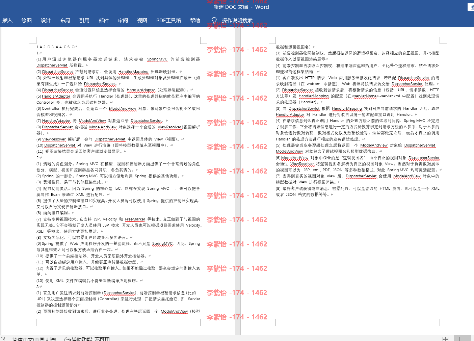474x341 pixels.
Task: Switch to Print Layout view icon
Action: point(463,339)
